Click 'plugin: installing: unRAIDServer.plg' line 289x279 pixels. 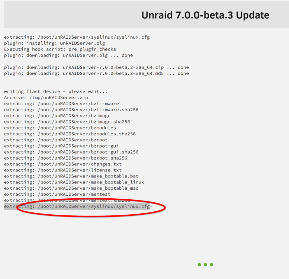coord(55,43)
